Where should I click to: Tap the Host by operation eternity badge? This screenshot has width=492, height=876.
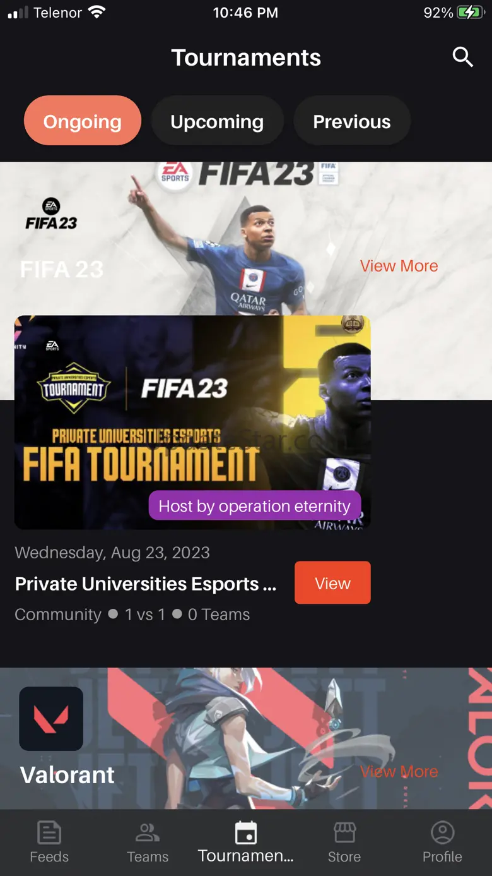pos(254,506)
